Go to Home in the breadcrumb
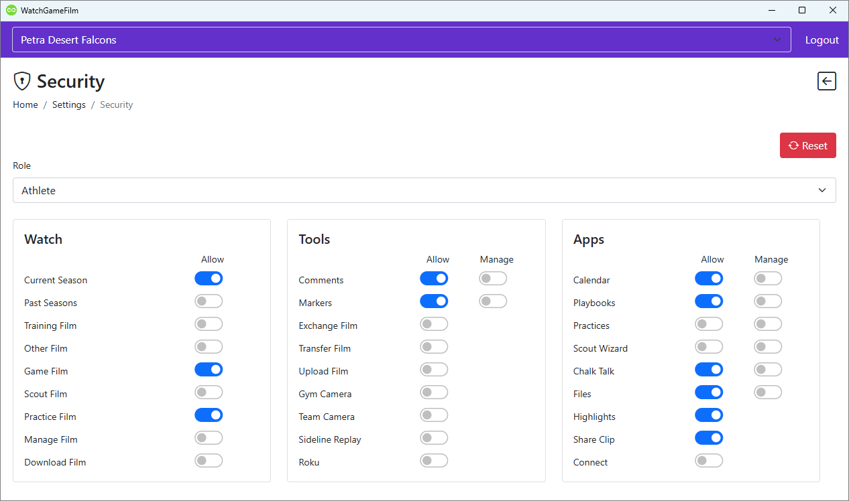Viewport: 849px width, 501px height. 25,104
